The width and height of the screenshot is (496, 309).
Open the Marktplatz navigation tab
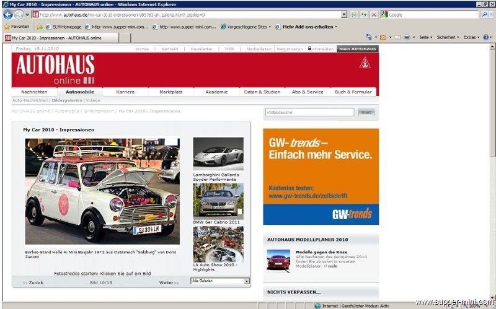(x=171, y=92)
